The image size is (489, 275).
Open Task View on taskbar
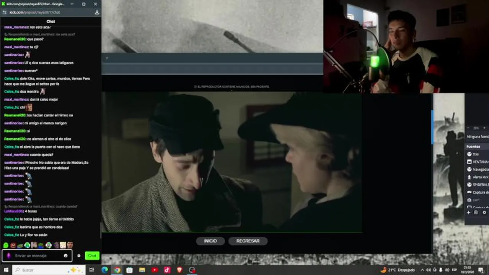(91, 270)
